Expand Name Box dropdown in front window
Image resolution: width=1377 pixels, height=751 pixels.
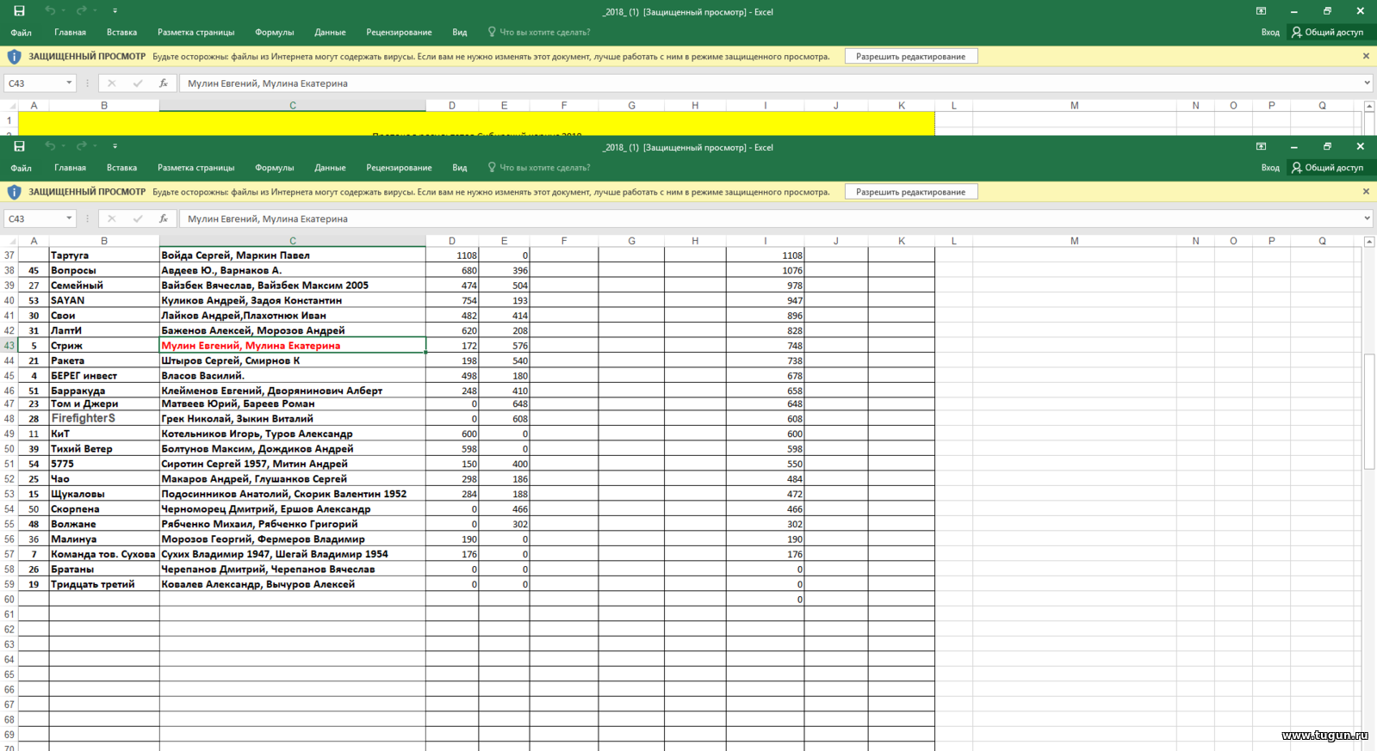pos(69,219)
